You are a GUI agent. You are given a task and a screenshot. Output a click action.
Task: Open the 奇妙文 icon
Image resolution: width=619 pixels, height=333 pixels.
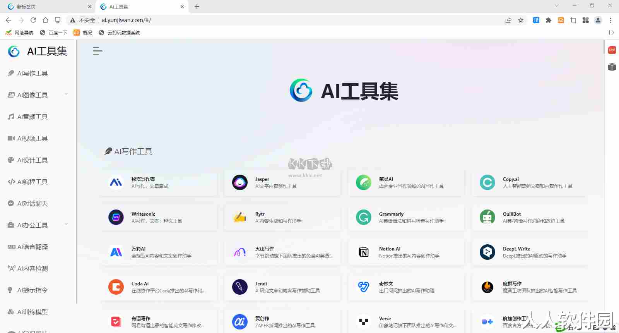364,287
